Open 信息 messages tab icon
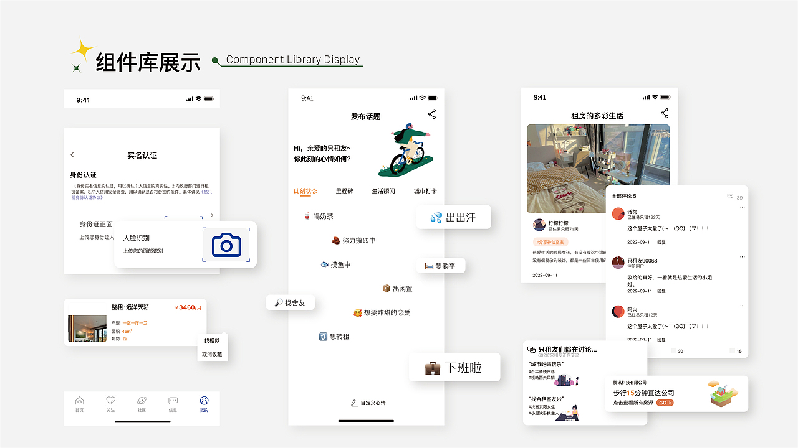798x448 pixels. [x=173, y=401]
